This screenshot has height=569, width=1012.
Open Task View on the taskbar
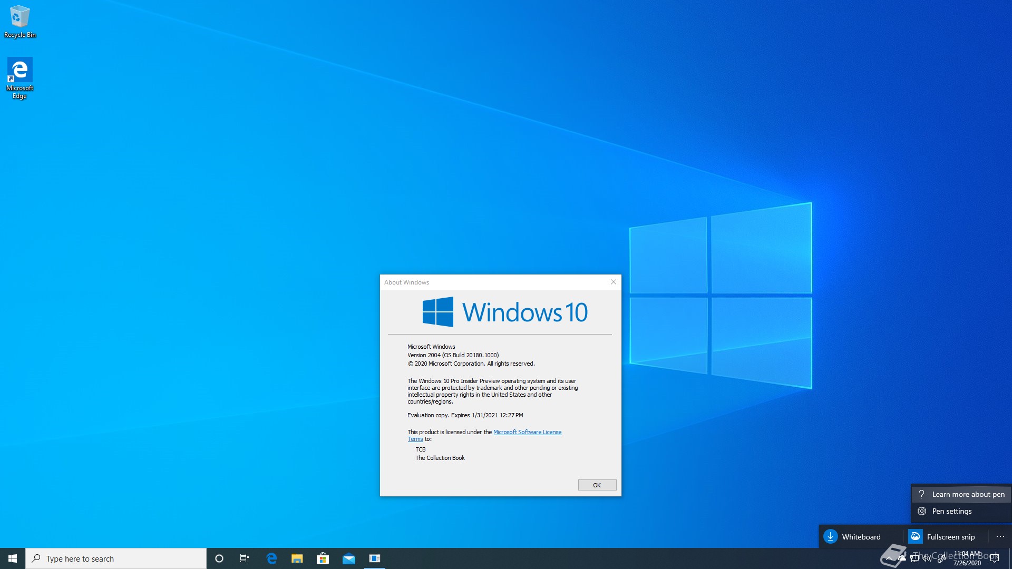(245, 558)
